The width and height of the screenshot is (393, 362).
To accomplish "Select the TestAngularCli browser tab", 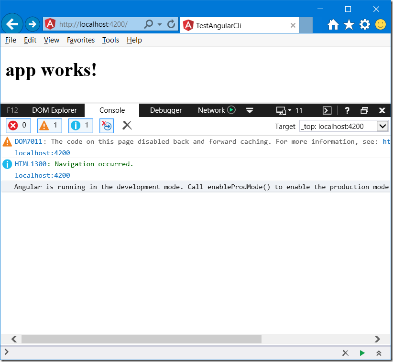I will coord(240,25).
